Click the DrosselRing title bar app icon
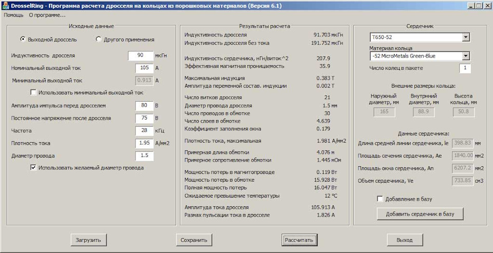Image resolution: width=493 pixels, height=253 pixels. (6, 5)
